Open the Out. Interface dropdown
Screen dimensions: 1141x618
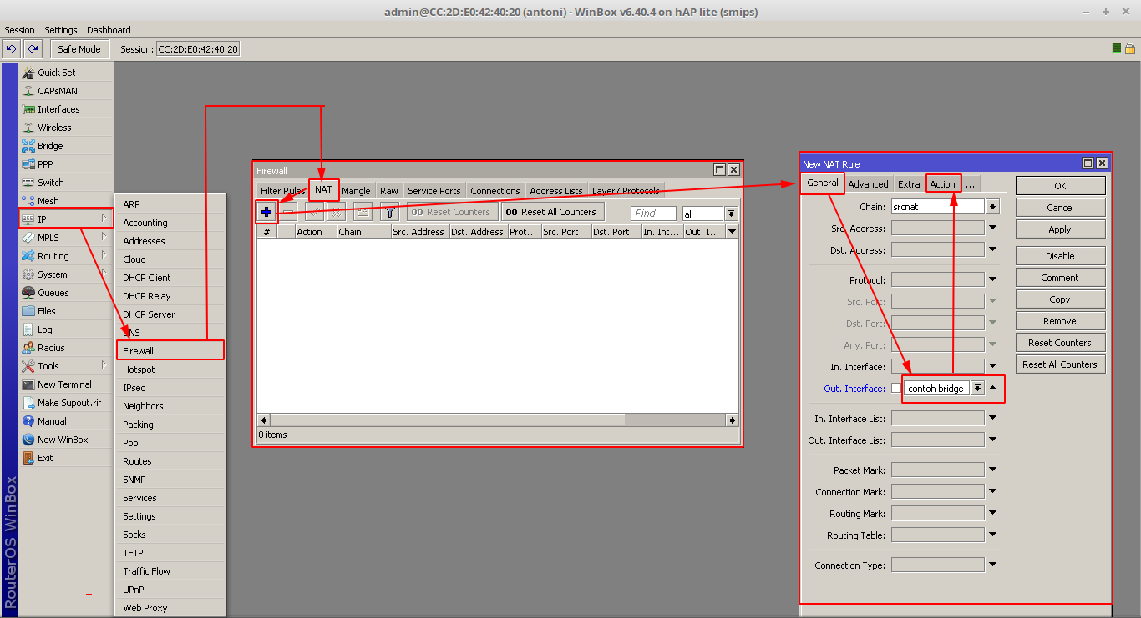(976, 388)
